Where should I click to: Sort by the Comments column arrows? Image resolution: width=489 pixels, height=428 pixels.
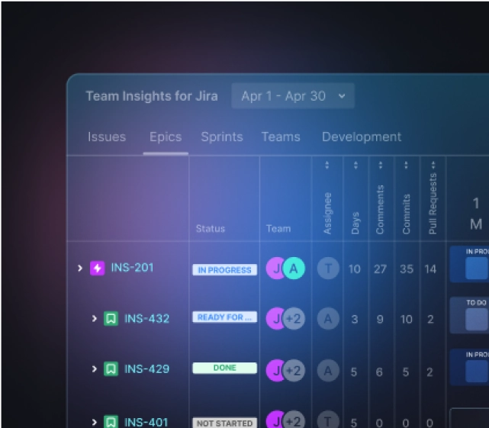click(x=380, y=165)
